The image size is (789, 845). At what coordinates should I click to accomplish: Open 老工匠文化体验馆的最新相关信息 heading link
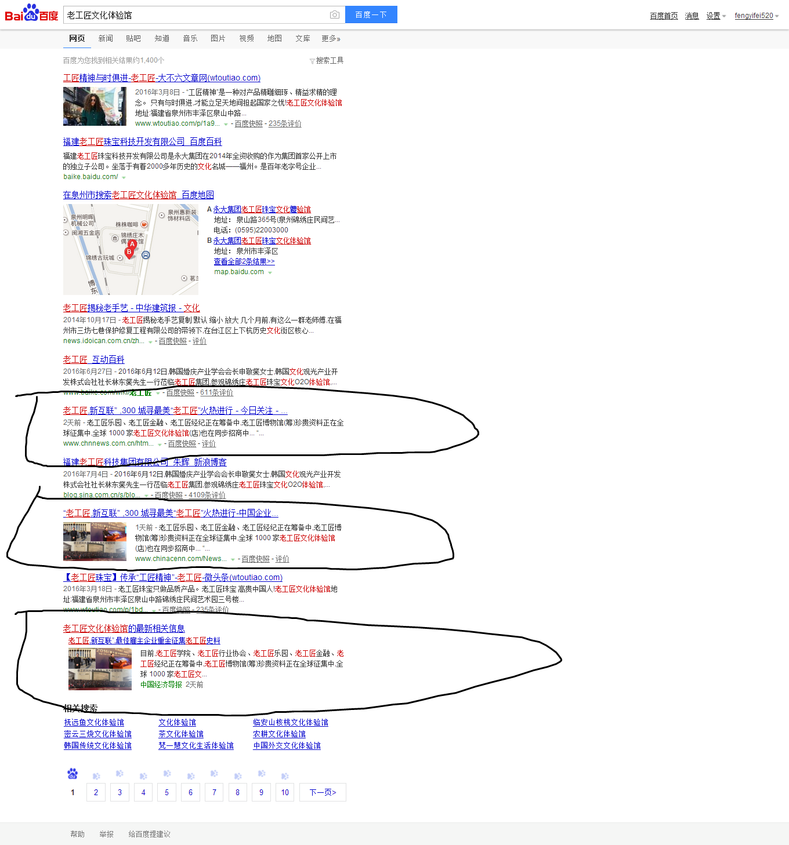click(x=124, y=628)
